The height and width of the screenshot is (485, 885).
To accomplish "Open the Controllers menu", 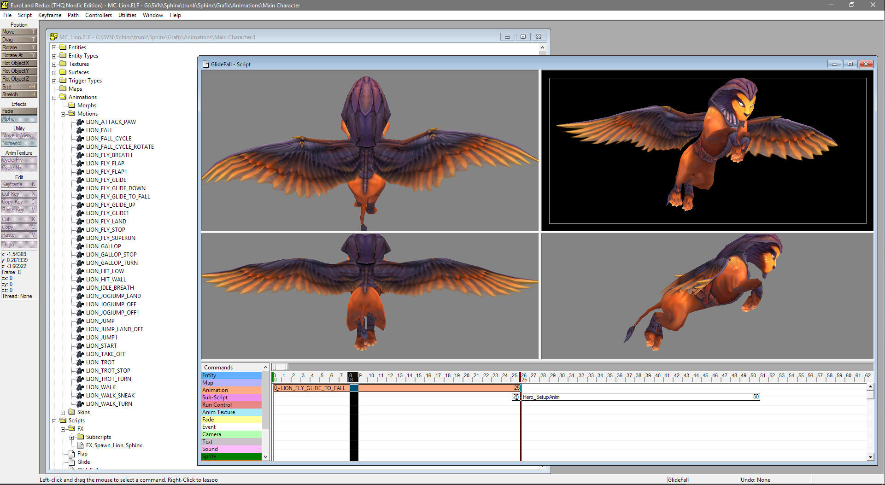I will click(x=98, y=15).
